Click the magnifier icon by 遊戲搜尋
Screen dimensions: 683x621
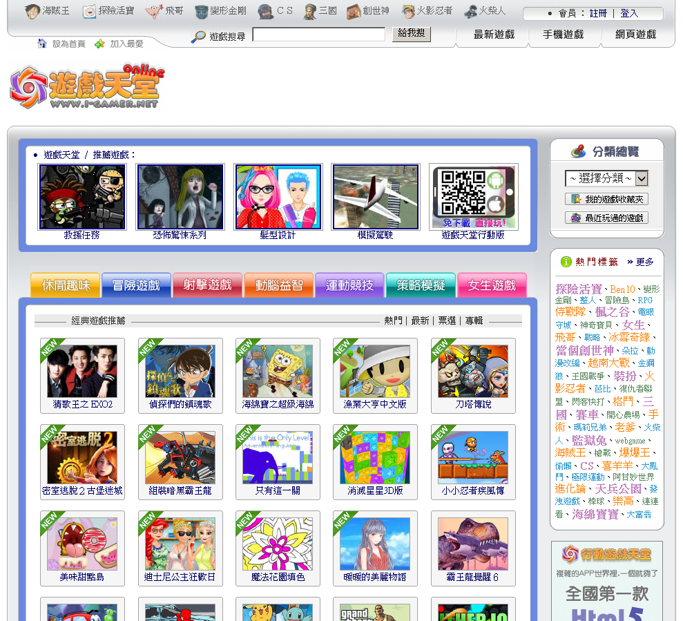198,37
